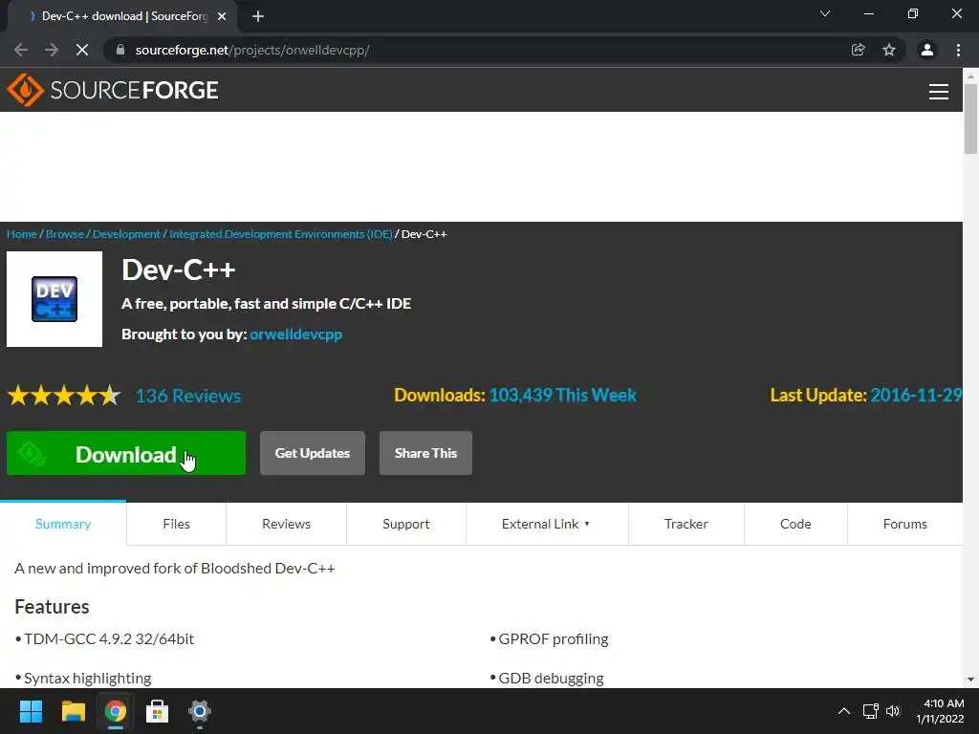
Task: Click the page vertical scrollbar
Action: coord(970,119)
